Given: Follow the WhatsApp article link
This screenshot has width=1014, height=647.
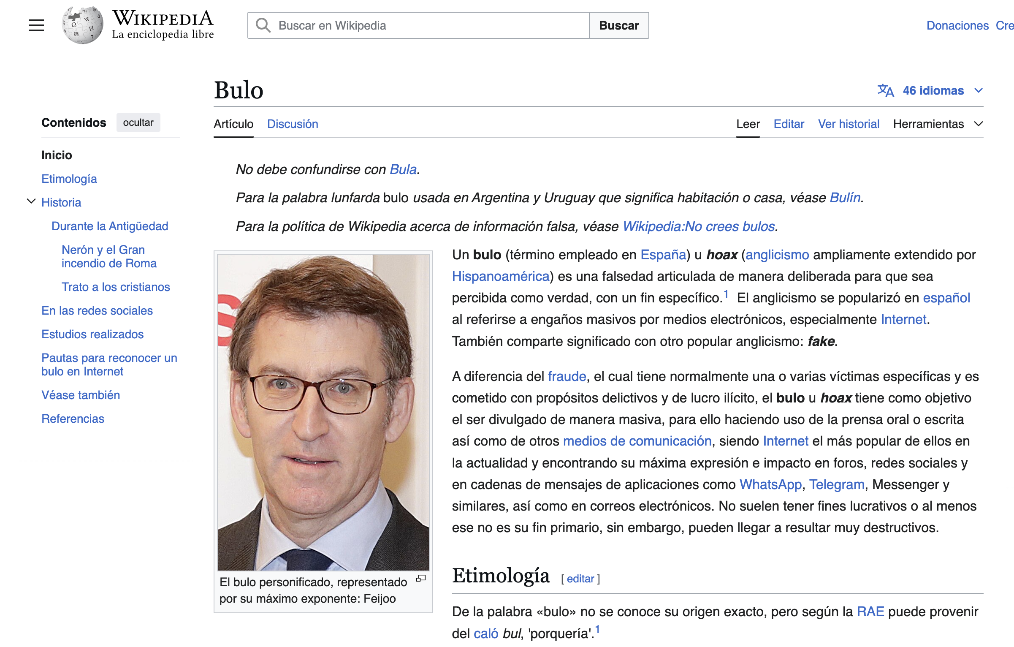Looking at the screenshot, I should (x=770, y=484).
